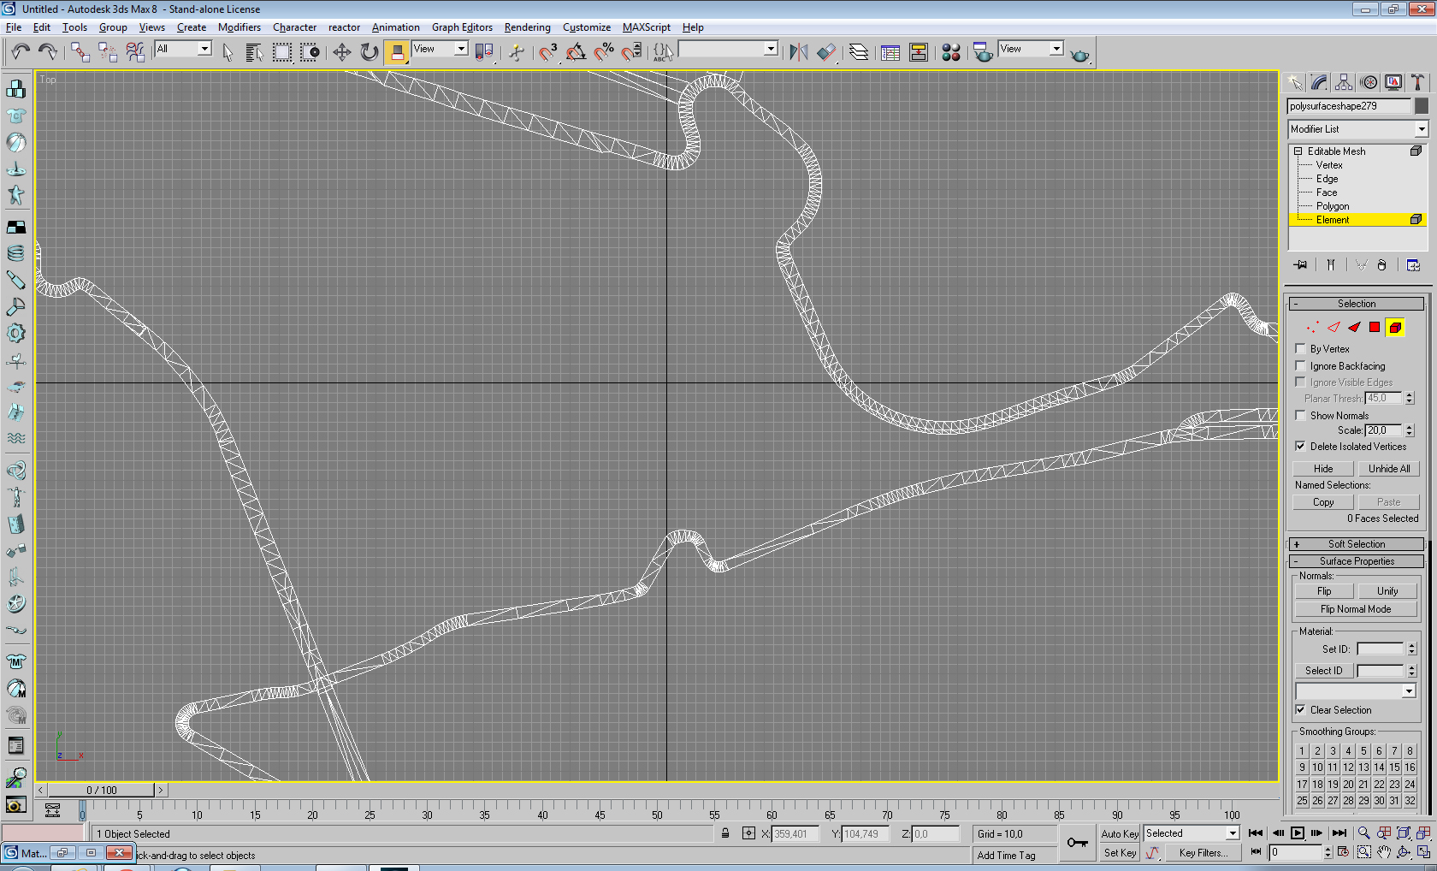Click the Mirror Selected Objects icon
Screen dimensions: 1437x871
point(799,52)
